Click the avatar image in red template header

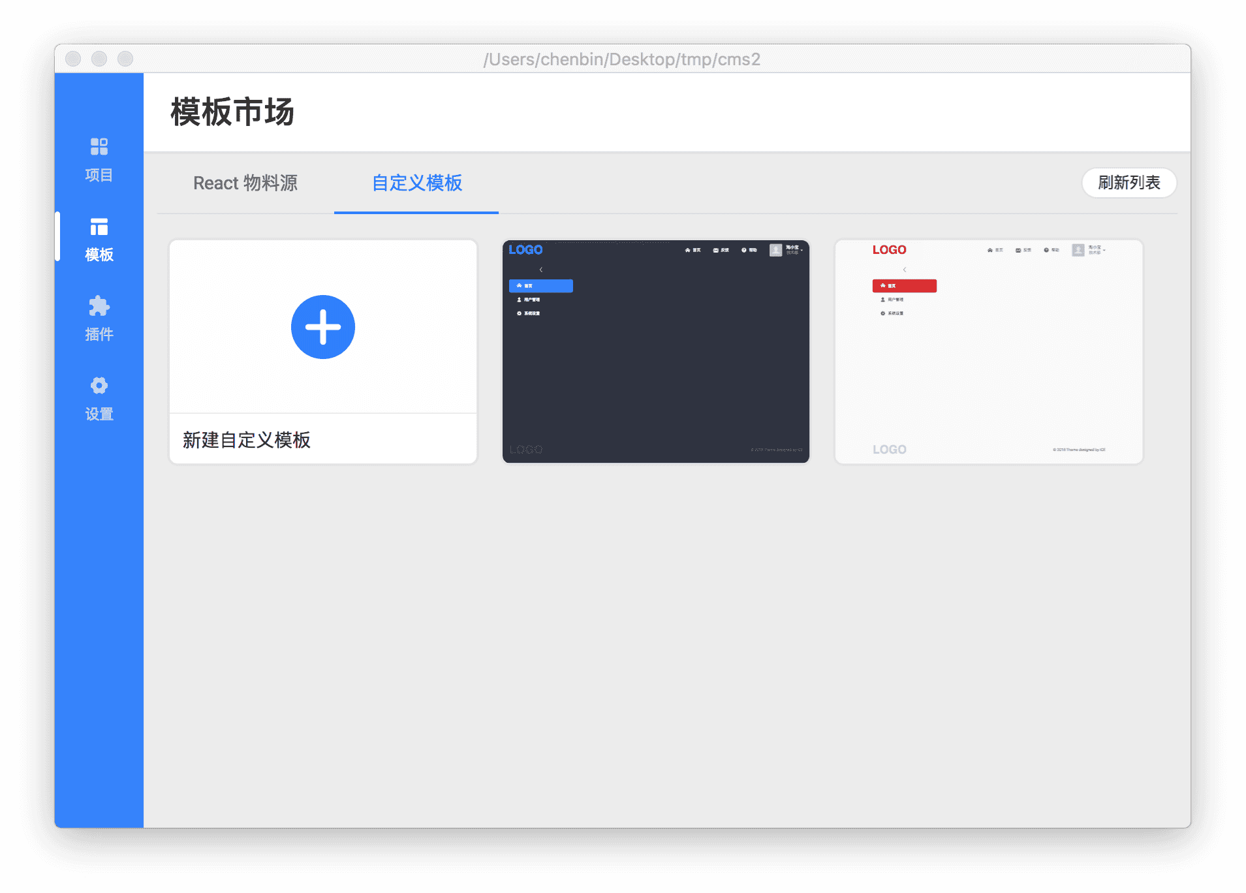pos(1078,250)
